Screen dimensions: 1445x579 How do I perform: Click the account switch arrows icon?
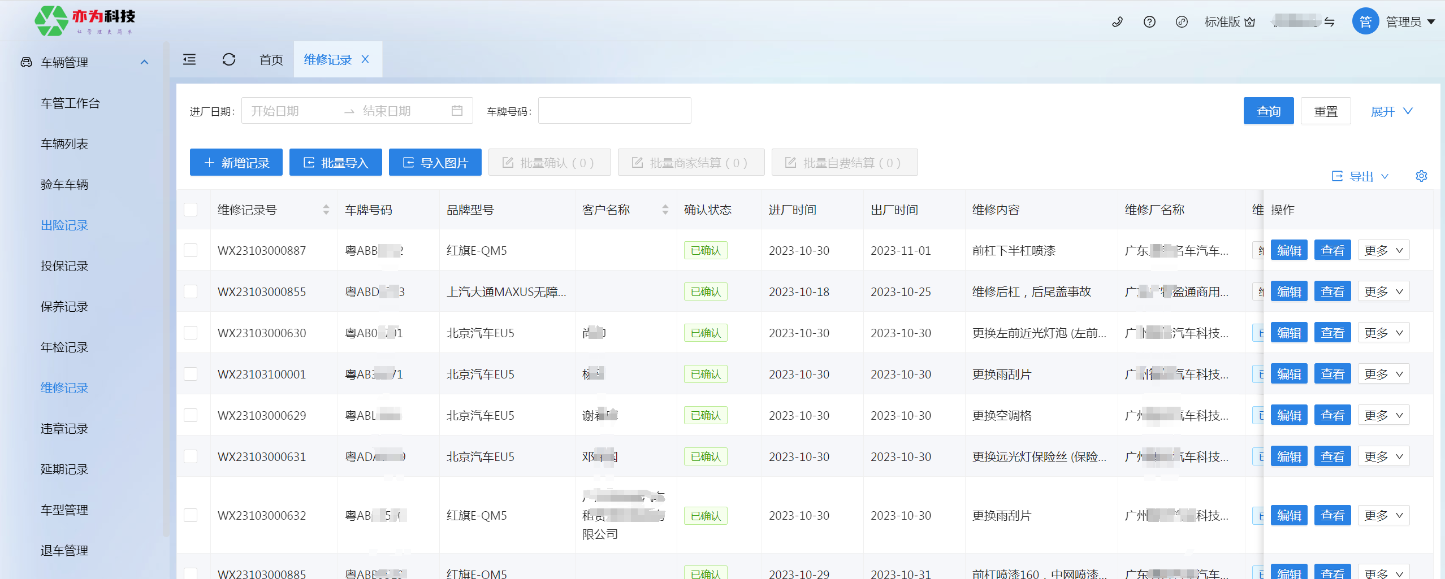[x=1329, y=22]
